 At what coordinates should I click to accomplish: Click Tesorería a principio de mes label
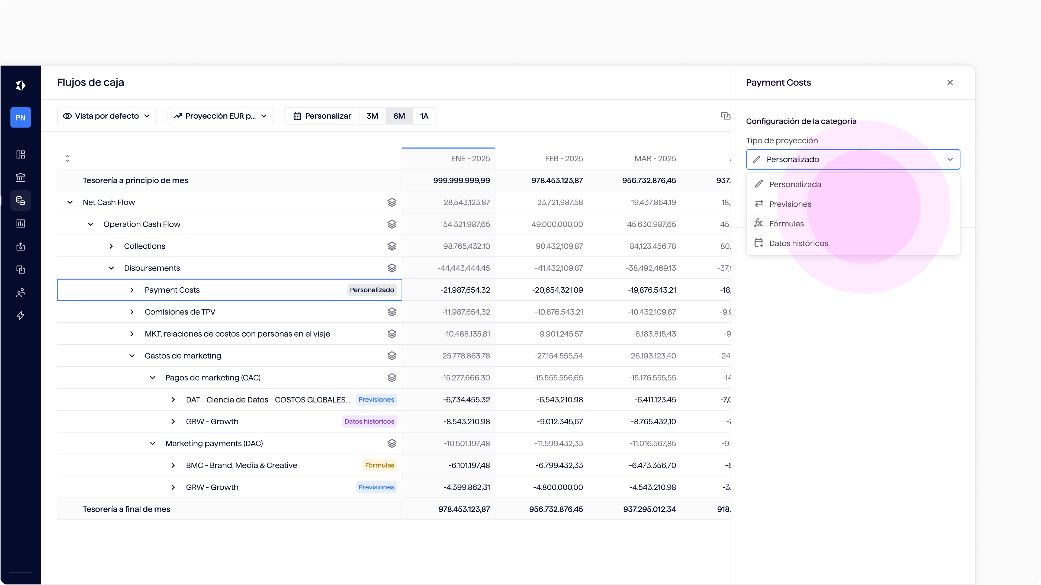pyautogui.click(x=135, y=180)
